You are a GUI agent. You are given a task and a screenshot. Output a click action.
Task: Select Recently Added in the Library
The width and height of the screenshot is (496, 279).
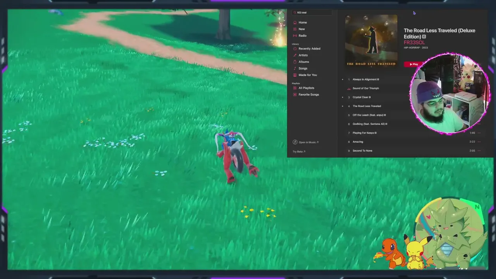tap(309, 48)
